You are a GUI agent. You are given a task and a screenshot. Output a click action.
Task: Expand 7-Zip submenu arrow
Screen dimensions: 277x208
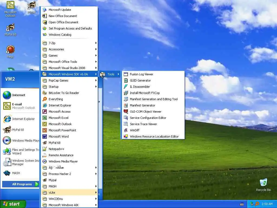click(96, 43)
